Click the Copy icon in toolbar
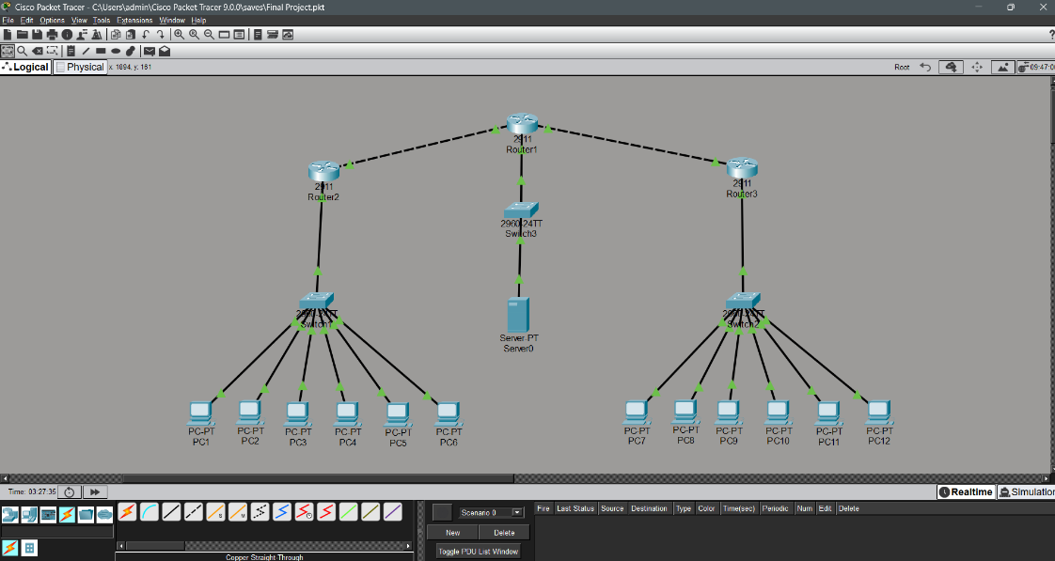 click(116, 35)
